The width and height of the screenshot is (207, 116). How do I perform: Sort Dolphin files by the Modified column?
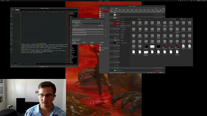158,12
